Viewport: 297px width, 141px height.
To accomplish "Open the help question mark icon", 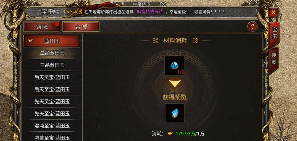I will tap(252, 27).
